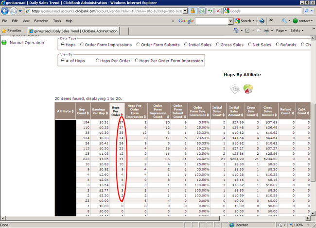
Task: Open the search provider dropdown arrow
Action: 312,11
